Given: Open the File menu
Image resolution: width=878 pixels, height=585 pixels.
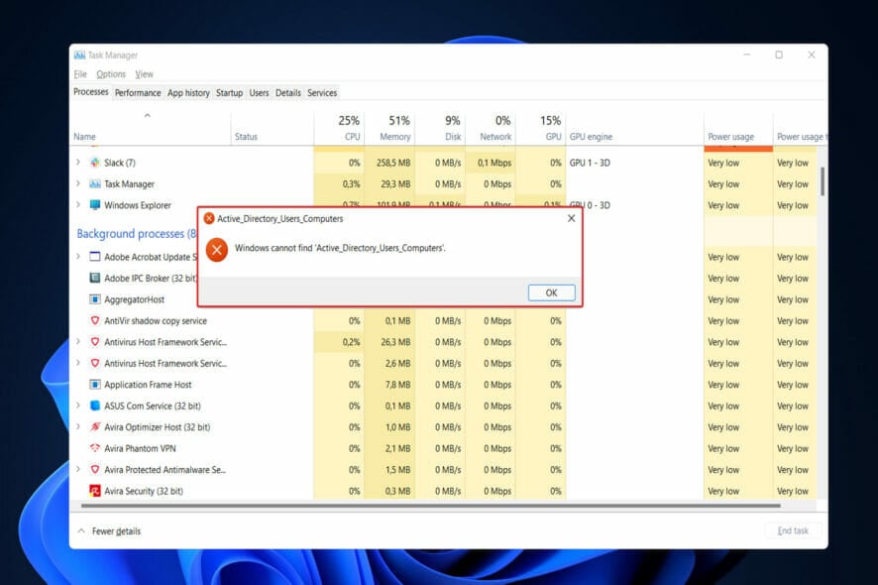Looking at the screenshot, I should coord(80,74).
